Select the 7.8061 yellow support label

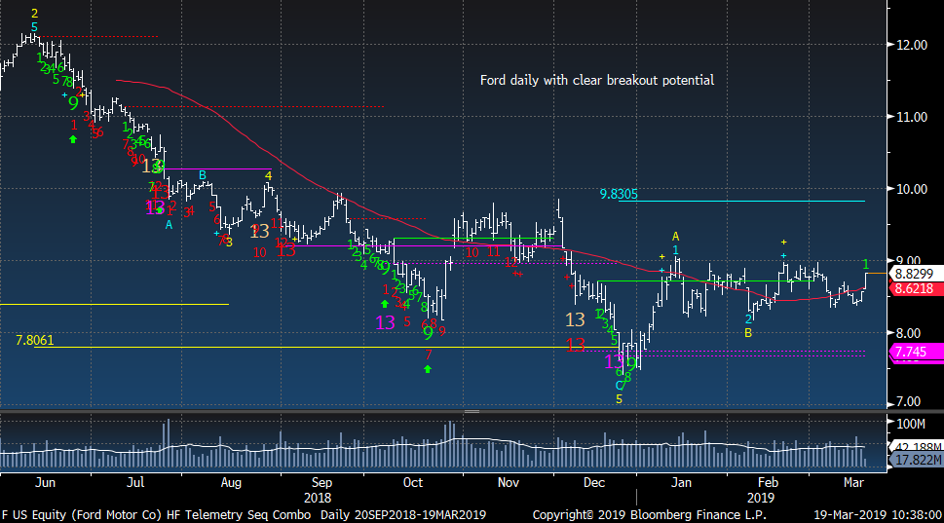[x=34, y=340]
